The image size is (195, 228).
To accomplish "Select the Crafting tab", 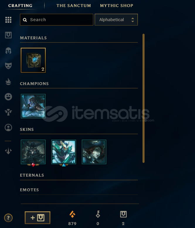I will tap(20, 6).
